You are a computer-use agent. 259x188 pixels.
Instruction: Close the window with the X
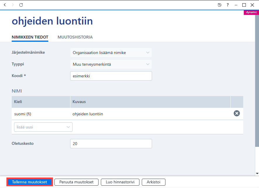252,5
